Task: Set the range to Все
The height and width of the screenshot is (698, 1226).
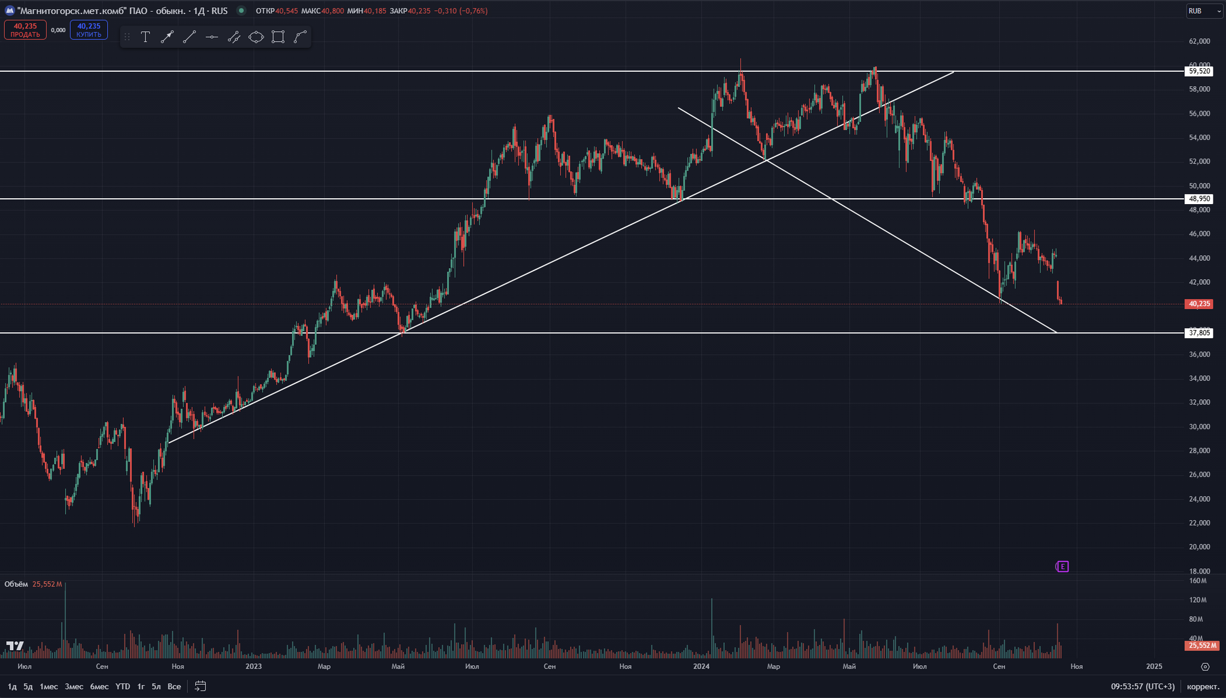Action: 174,686
